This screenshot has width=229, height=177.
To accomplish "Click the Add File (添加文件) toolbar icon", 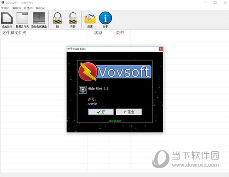I will pyautogui.click(x=7, y=18).
